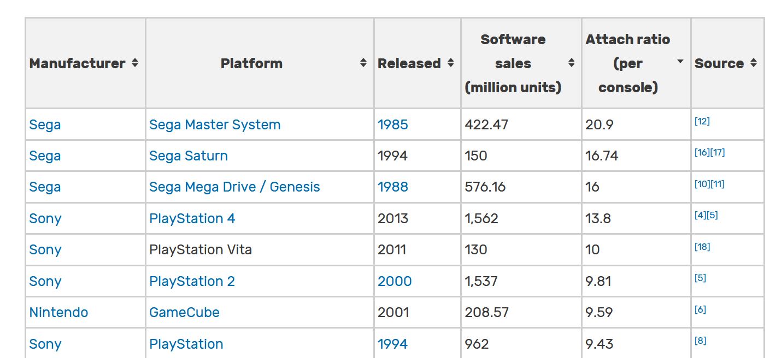Select the 20.9 attach ratio cell
The width and height of the screenshot is (770, 358).
point(636,124)
